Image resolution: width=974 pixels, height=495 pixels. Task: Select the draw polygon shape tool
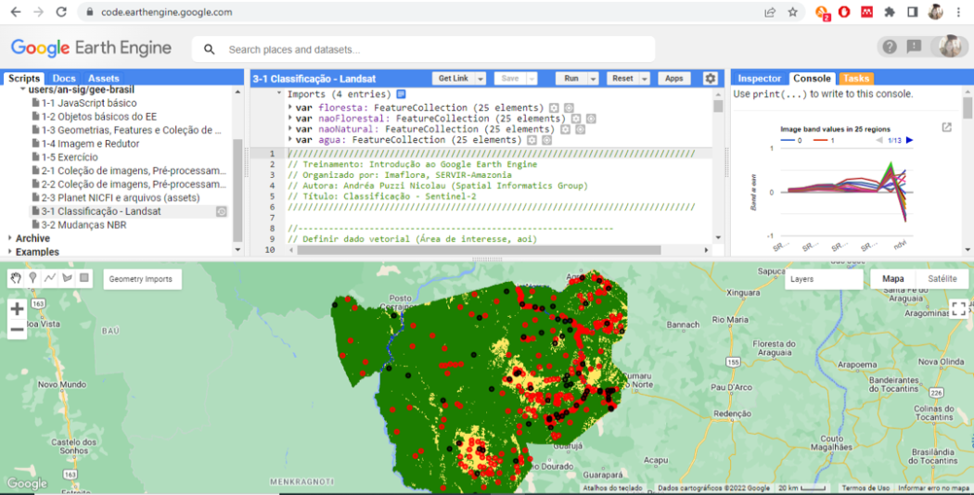click(67, 278)
